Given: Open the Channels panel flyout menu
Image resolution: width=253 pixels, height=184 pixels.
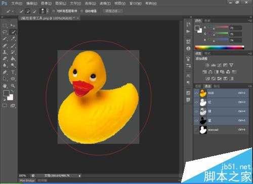Looking at the screenshot, I should [x=250, y=87].
